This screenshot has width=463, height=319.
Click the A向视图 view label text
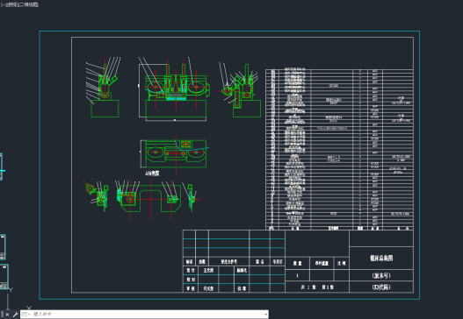click(152, 174)
